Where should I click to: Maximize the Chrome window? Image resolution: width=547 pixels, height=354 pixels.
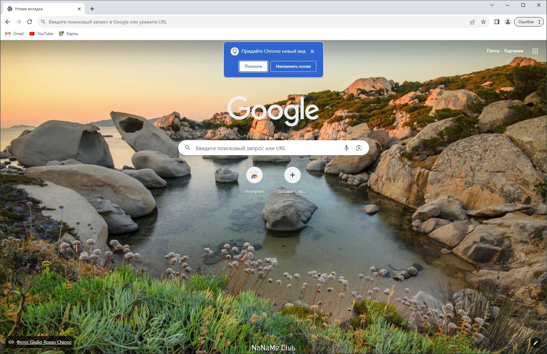(523, 5)
